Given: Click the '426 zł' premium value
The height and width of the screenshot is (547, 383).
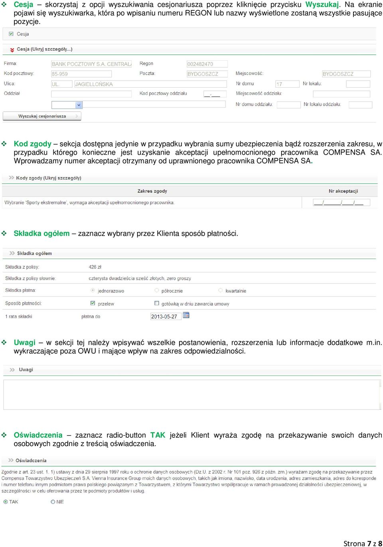Looking at the screenshot, I should point(95,267).
